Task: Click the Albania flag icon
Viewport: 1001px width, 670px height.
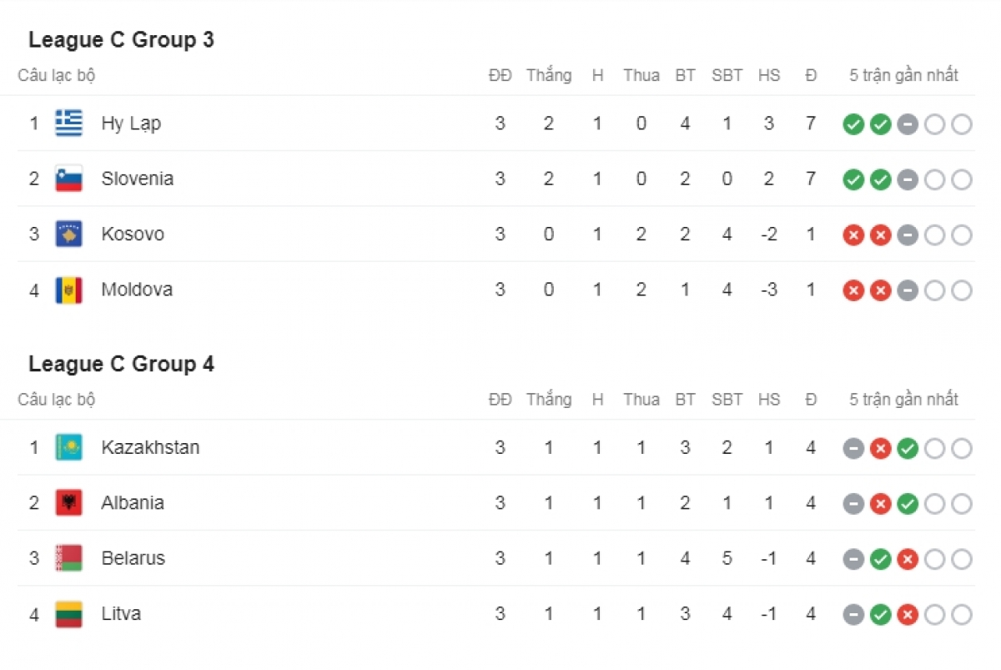Action: pos(69,503)
